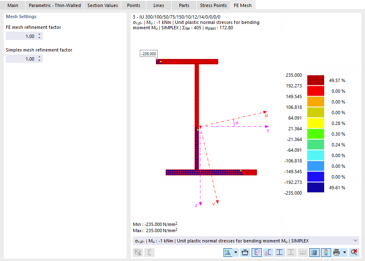This screenshot has width=365, height=261.
Task: Click the v axis label
Action: click(x=214, y=204)
